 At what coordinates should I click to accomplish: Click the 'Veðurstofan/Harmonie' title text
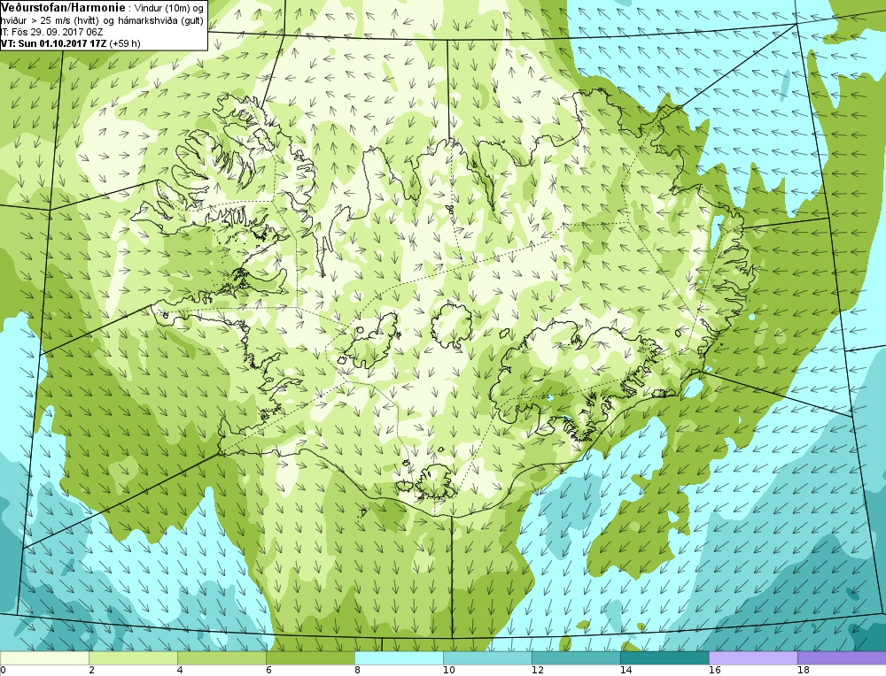pyautogui.click(x=63, y=7)
